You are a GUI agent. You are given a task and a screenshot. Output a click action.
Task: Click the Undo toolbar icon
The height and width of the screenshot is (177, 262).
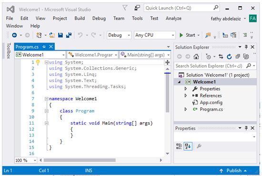[x=80, y=35]
